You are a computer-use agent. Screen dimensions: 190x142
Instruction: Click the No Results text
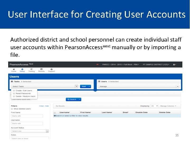click(60, 106)
